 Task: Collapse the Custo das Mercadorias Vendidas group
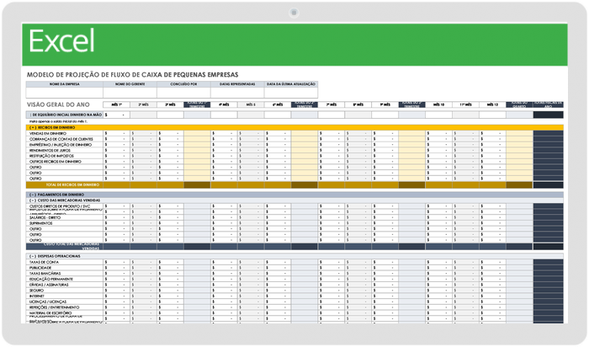click(x=32, y=200)
